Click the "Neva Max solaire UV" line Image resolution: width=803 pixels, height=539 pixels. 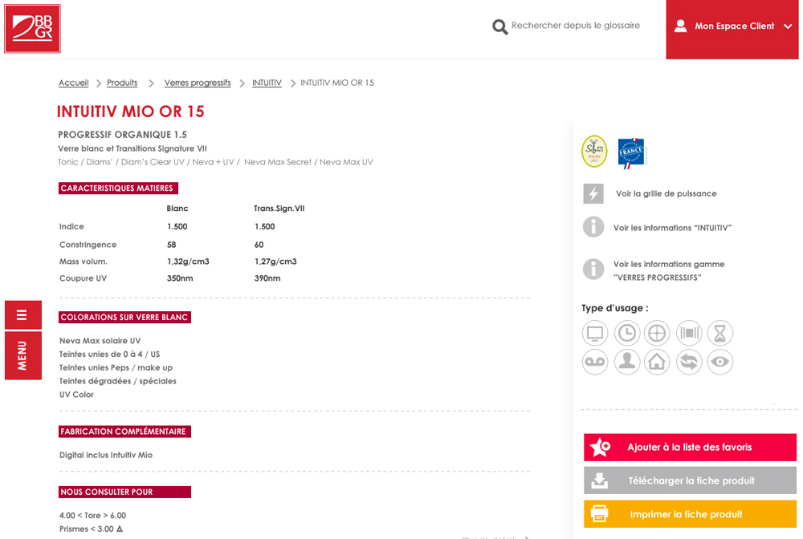point(100,341)
